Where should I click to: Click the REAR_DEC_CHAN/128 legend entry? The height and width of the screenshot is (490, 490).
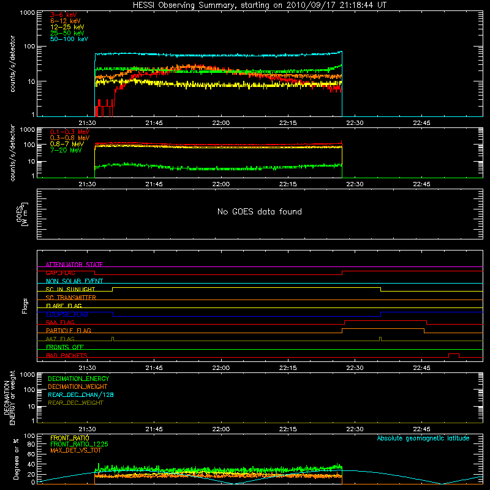tap(81, 394)
